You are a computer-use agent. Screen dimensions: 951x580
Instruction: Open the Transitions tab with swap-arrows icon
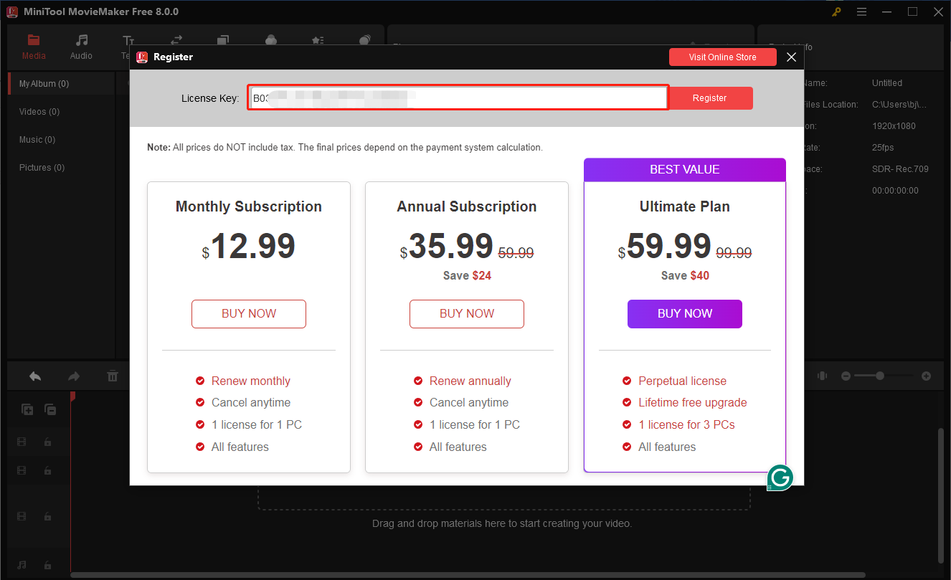pyautogui.click(x=176, y=41)
